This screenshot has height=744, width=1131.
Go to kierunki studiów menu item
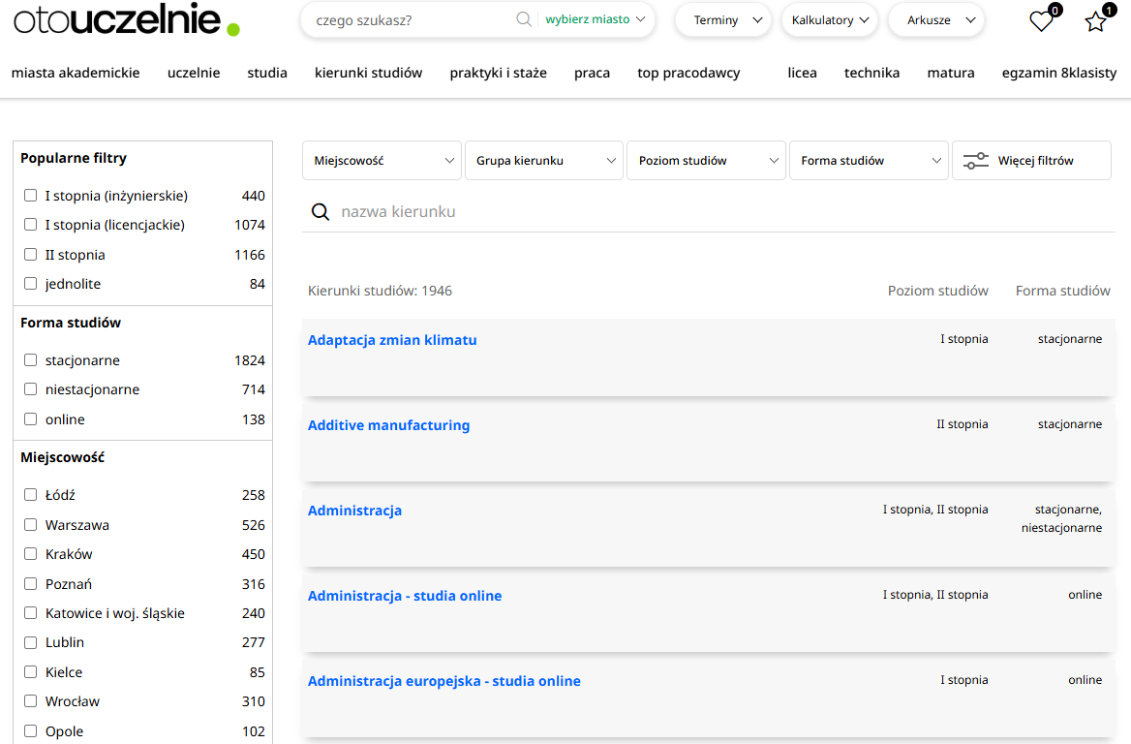[x=368, y=73]
